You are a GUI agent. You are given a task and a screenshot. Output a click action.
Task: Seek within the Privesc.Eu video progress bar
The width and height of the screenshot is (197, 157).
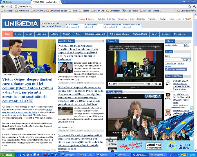131,84
